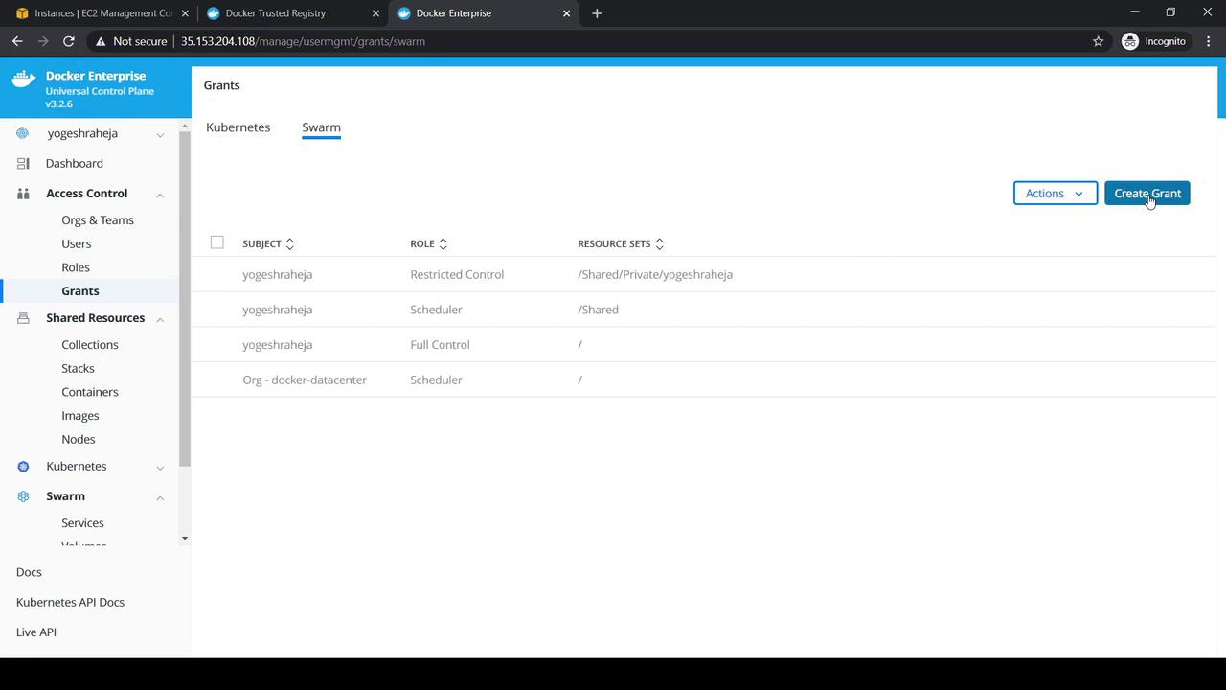Click the Dashboard icon in sidebar
The width and height of the screenshot is (1226, 690).
(x=23, y=164)
